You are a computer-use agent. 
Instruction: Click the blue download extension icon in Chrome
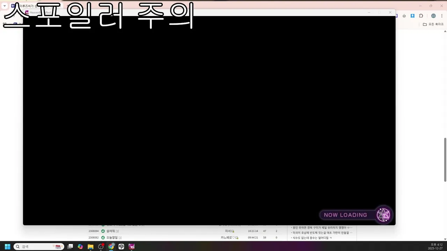click(412, 16)
